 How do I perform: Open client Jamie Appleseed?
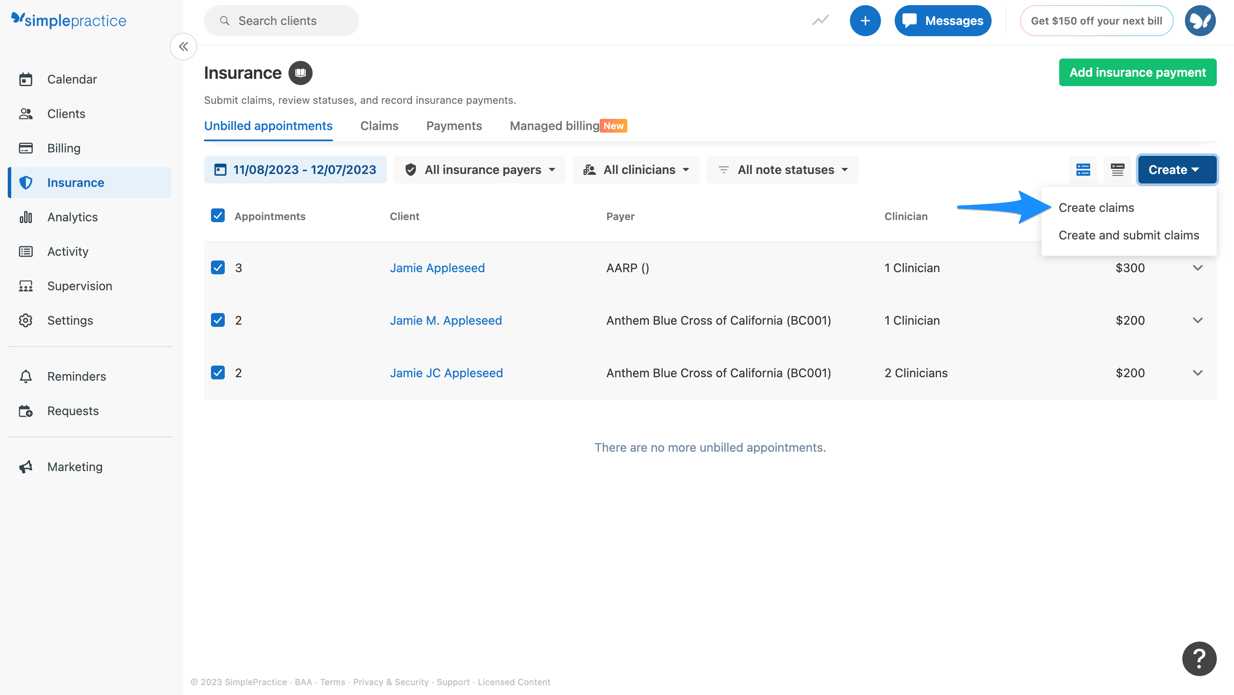(437, 268)
